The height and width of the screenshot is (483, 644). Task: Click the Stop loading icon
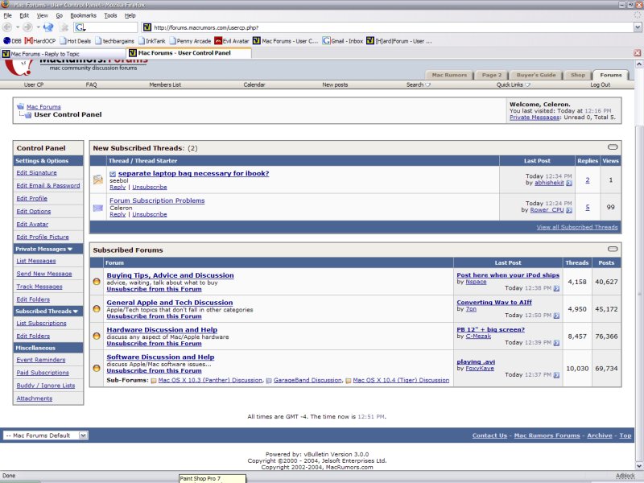[64, 27]
